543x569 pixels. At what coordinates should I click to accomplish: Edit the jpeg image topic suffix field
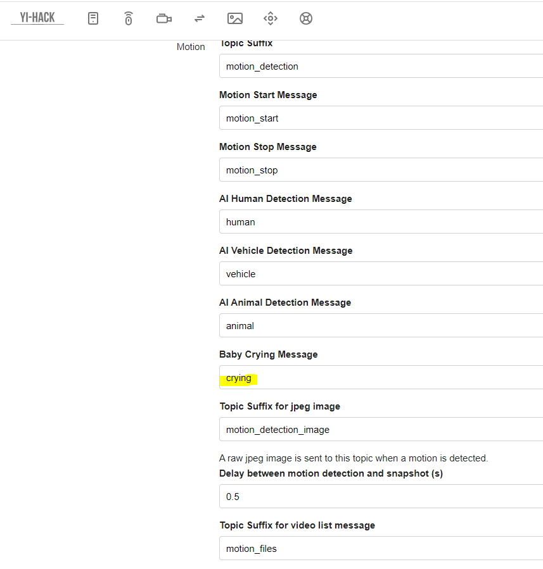(x=381, y=429)
